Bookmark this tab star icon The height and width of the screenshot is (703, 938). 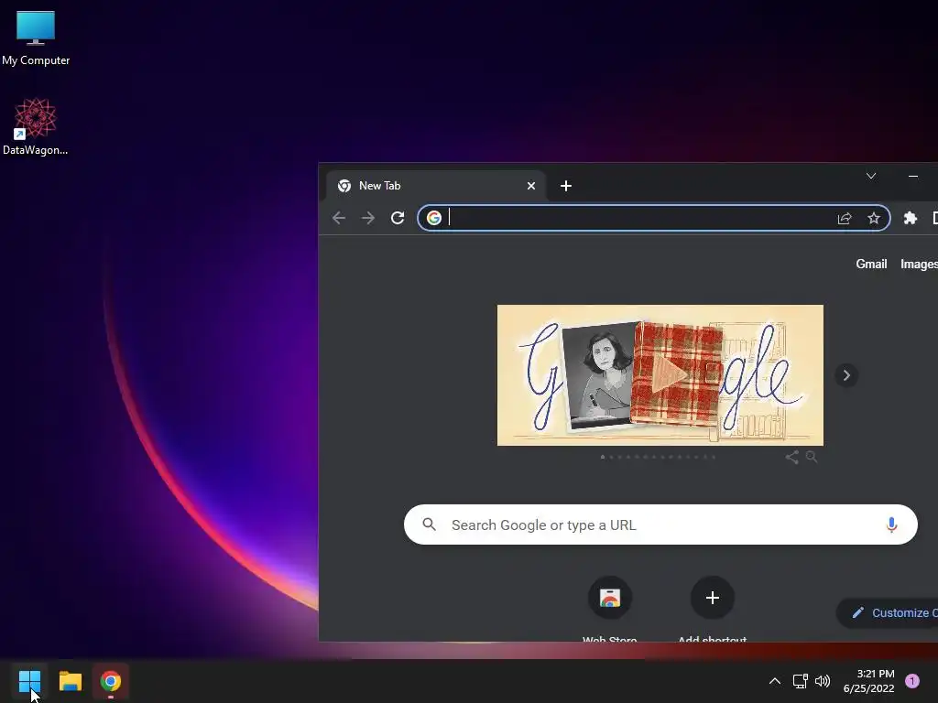click(x=873, y=218)
